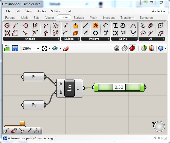Add a Line primitive from the Primitive panel
170x143 pixels.
tap(85, 25)
